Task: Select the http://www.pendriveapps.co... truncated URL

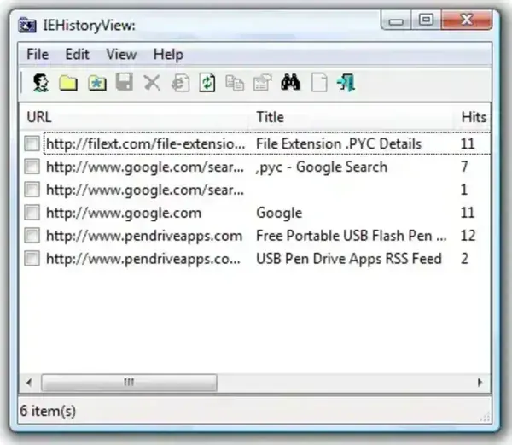Action: (x=143, y=259)
